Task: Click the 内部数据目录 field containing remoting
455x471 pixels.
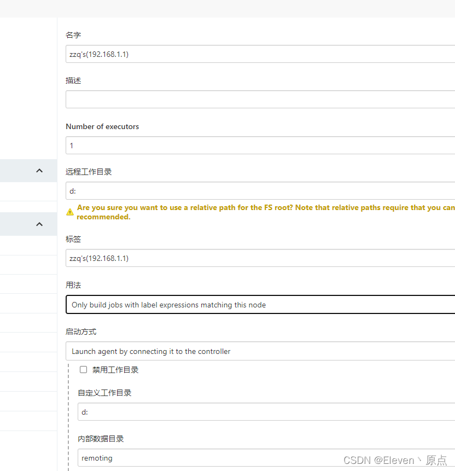Action: coord(266,458)
